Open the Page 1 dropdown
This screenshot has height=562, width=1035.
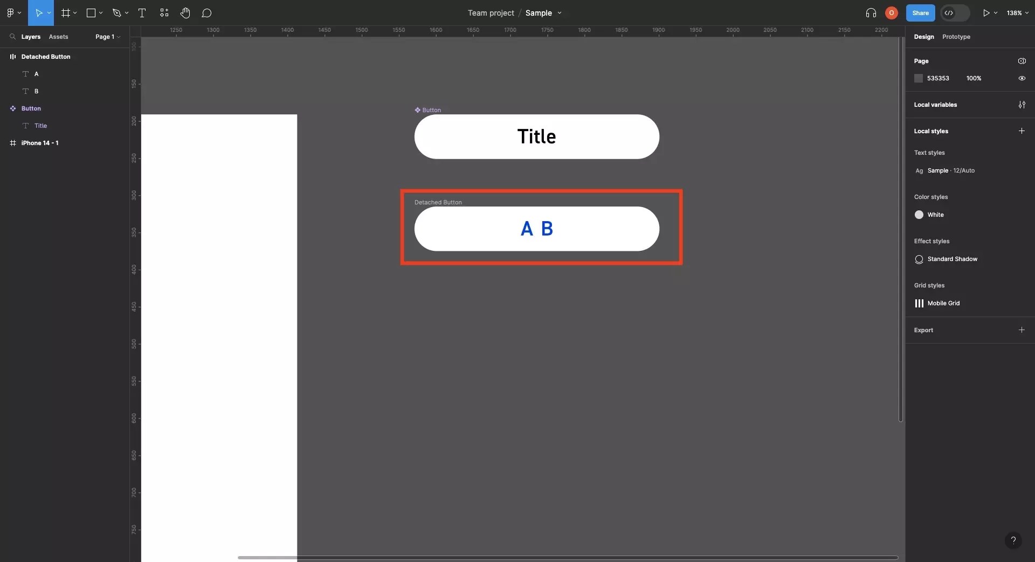tap(107, 37)
